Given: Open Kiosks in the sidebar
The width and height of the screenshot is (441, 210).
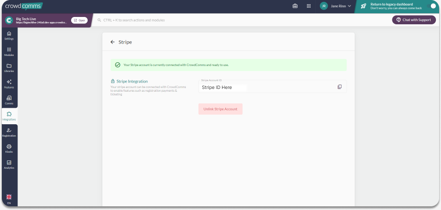Looking at the screenshot, I should pos(9,148).
